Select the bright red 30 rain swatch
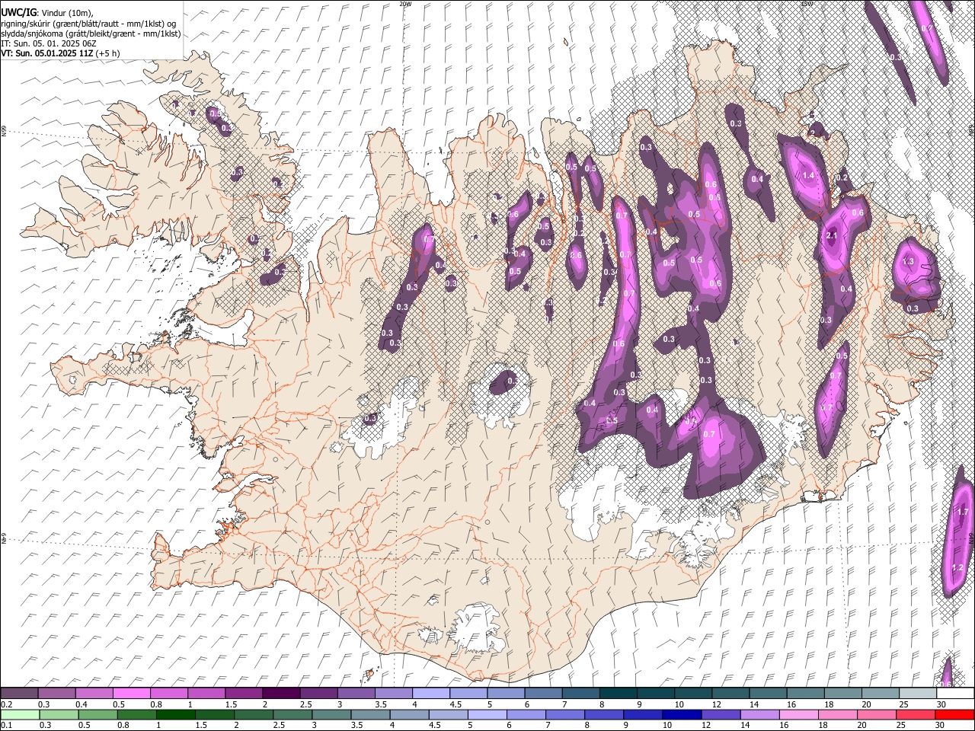The image size is (975, 731). pyautogui.click(x=954, y=714)
